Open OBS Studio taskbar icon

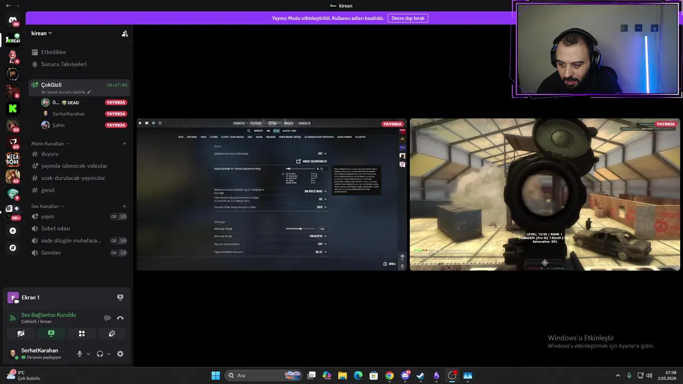(x=452, y=375)
